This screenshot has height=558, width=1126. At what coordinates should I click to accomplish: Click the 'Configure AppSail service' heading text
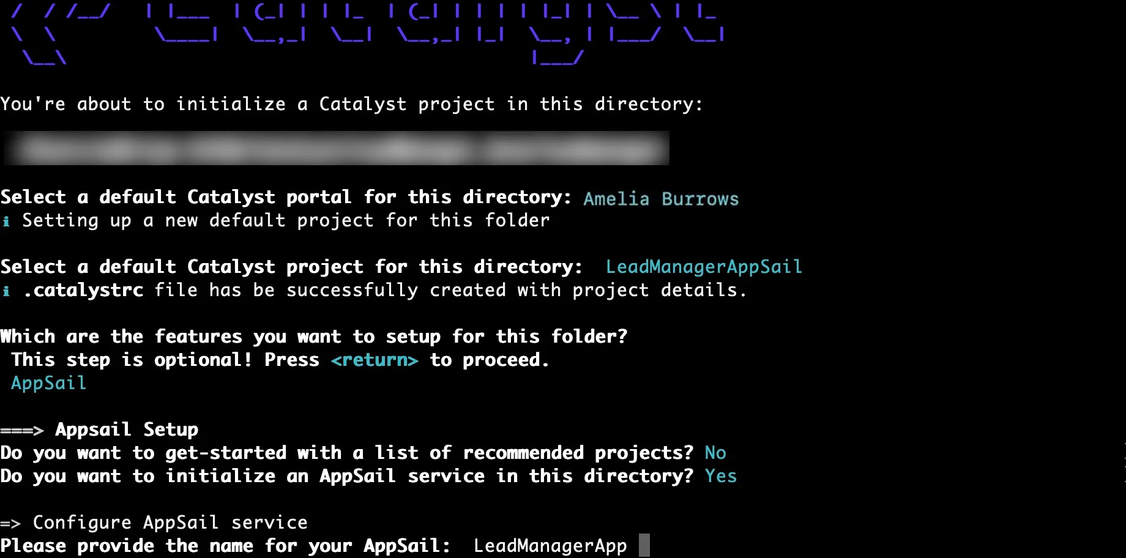[170, 523]
